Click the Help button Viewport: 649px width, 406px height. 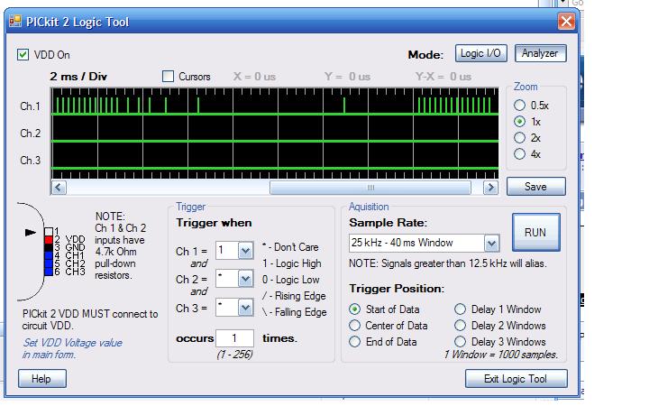pyautogui.click(x=41, y=379)
